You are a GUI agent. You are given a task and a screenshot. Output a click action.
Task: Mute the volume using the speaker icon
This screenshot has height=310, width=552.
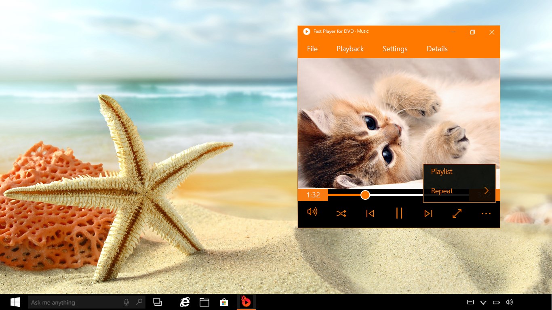[312, 214]
